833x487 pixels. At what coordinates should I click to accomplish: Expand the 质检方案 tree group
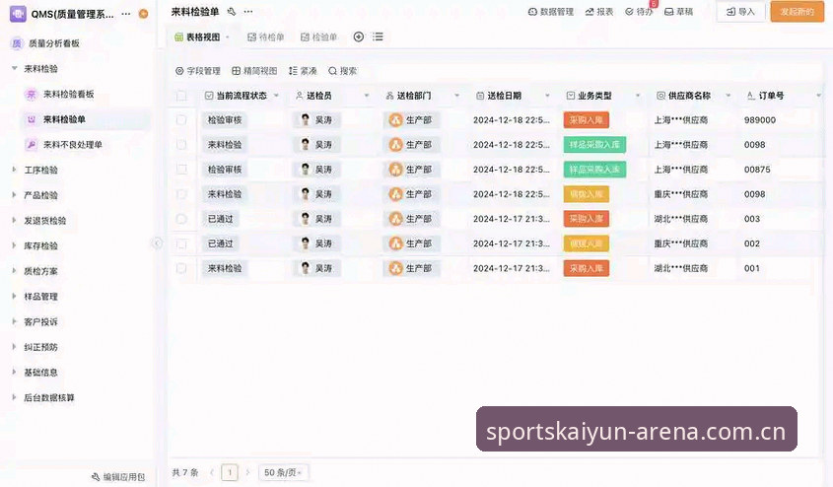point(15,271)
